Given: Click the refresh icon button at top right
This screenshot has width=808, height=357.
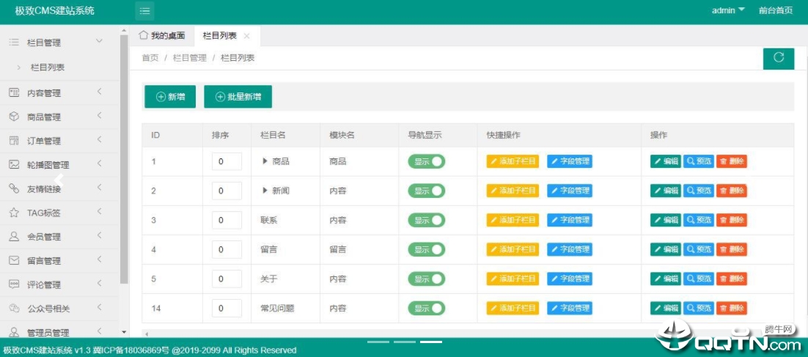Looking at the screenshot, I should (x=778, y=58).
